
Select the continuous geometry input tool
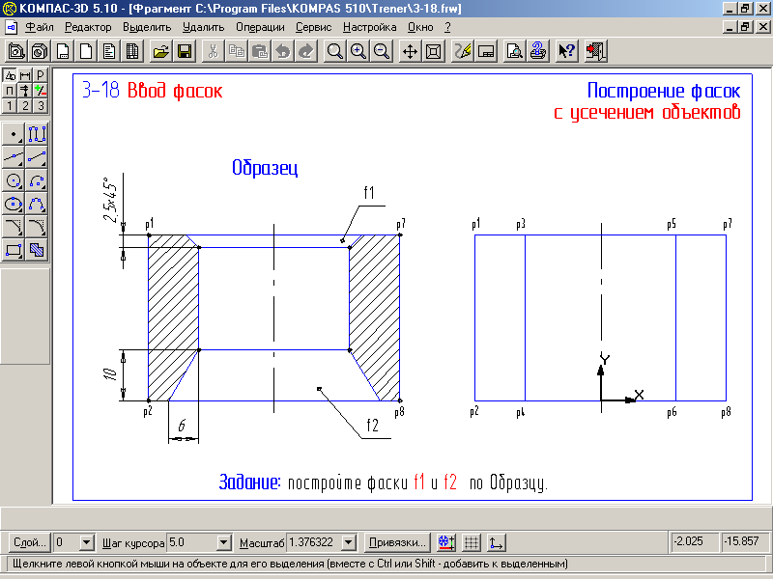pos(37,134)
